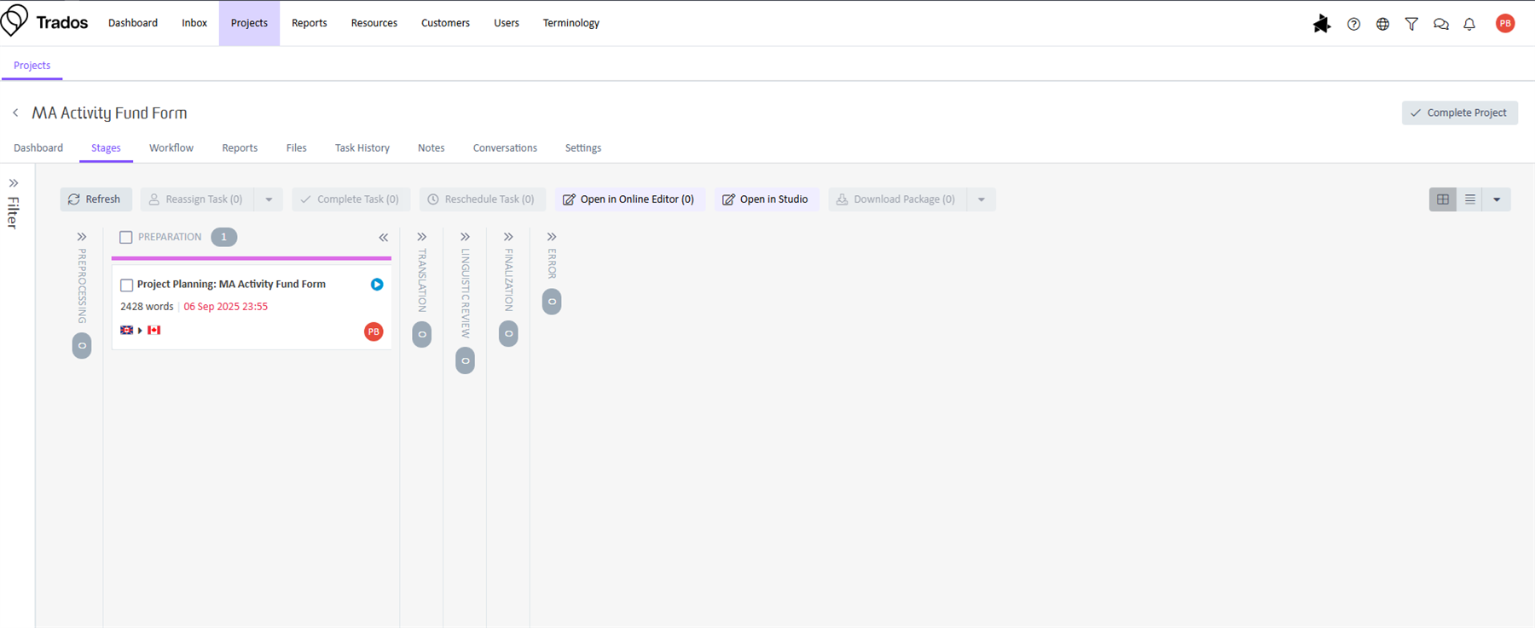Expand the Finalization stage column
The width and height of the screenshot is (1535, 628).
coord(509,237)
